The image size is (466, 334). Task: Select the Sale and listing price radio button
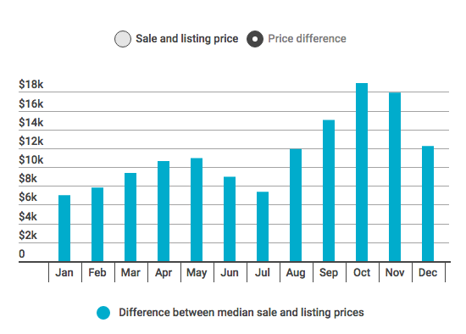click(123, 39)
